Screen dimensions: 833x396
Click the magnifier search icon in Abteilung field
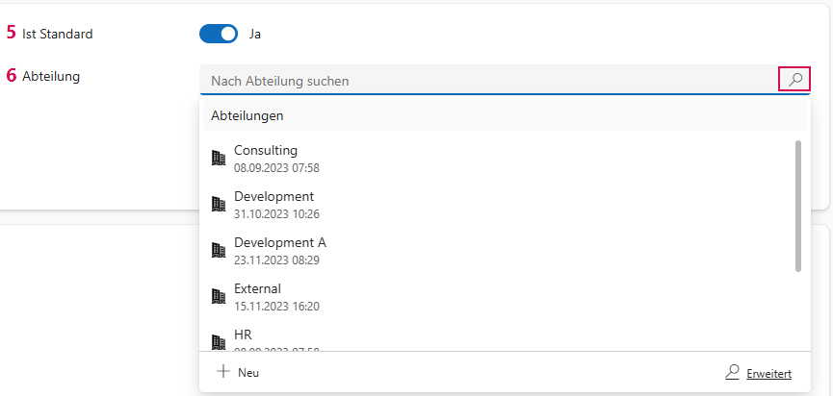tap(794, 81)
